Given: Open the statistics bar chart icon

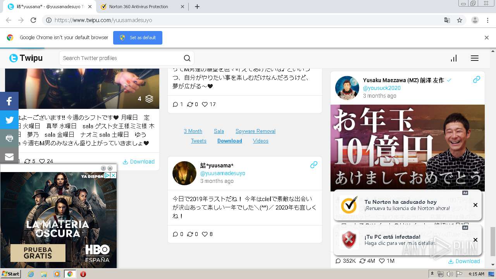Looking at the screenshot, I should click(454, 58).
